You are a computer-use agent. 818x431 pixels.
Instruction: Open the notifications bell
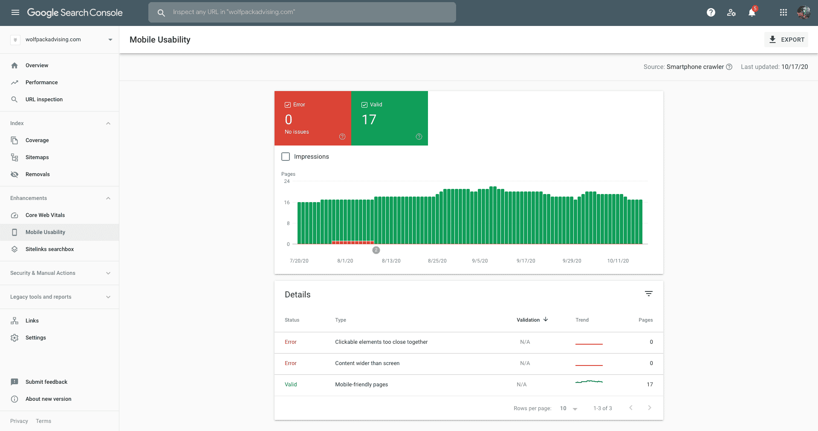(x=752, y=12)
